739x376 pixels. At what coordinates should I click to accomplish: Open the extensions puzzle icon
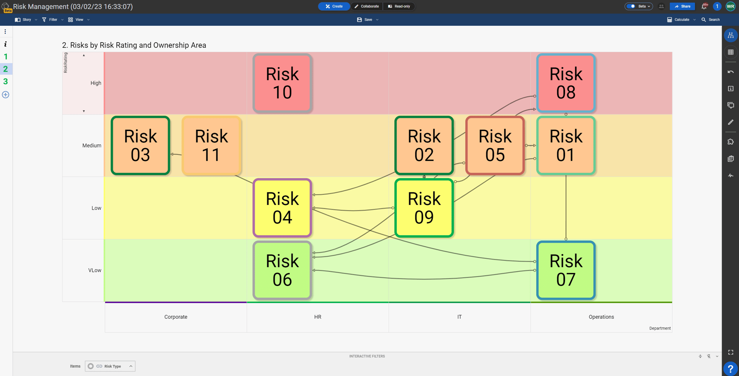tap(731, 141)
